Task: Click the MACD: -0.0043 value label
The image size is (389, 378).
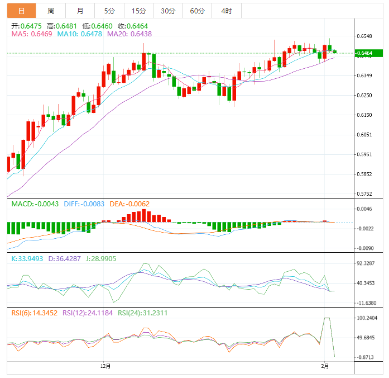Action: click(32, 204)
